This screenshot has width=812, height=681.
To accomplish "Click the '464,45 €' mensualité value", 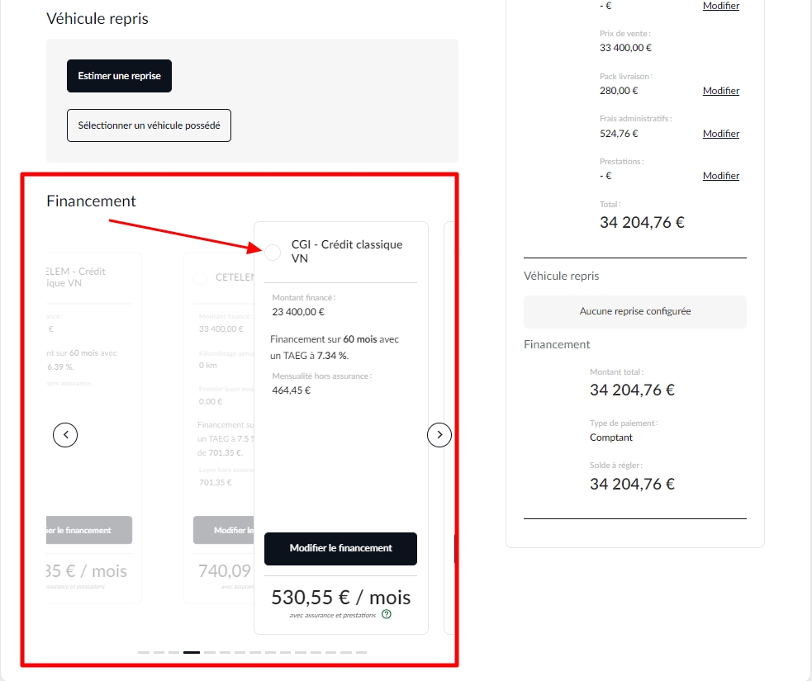I will tap(291, 390).
